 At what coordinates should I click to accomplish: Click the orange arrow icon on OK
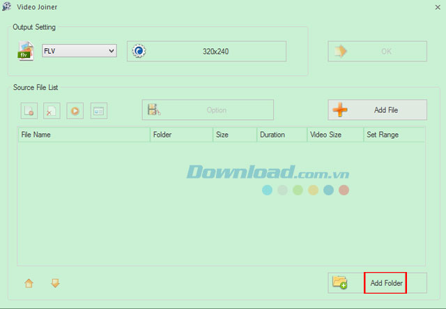(341, 51)
